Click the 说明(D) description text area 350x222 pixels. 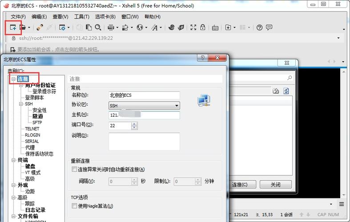pos(144,142)
